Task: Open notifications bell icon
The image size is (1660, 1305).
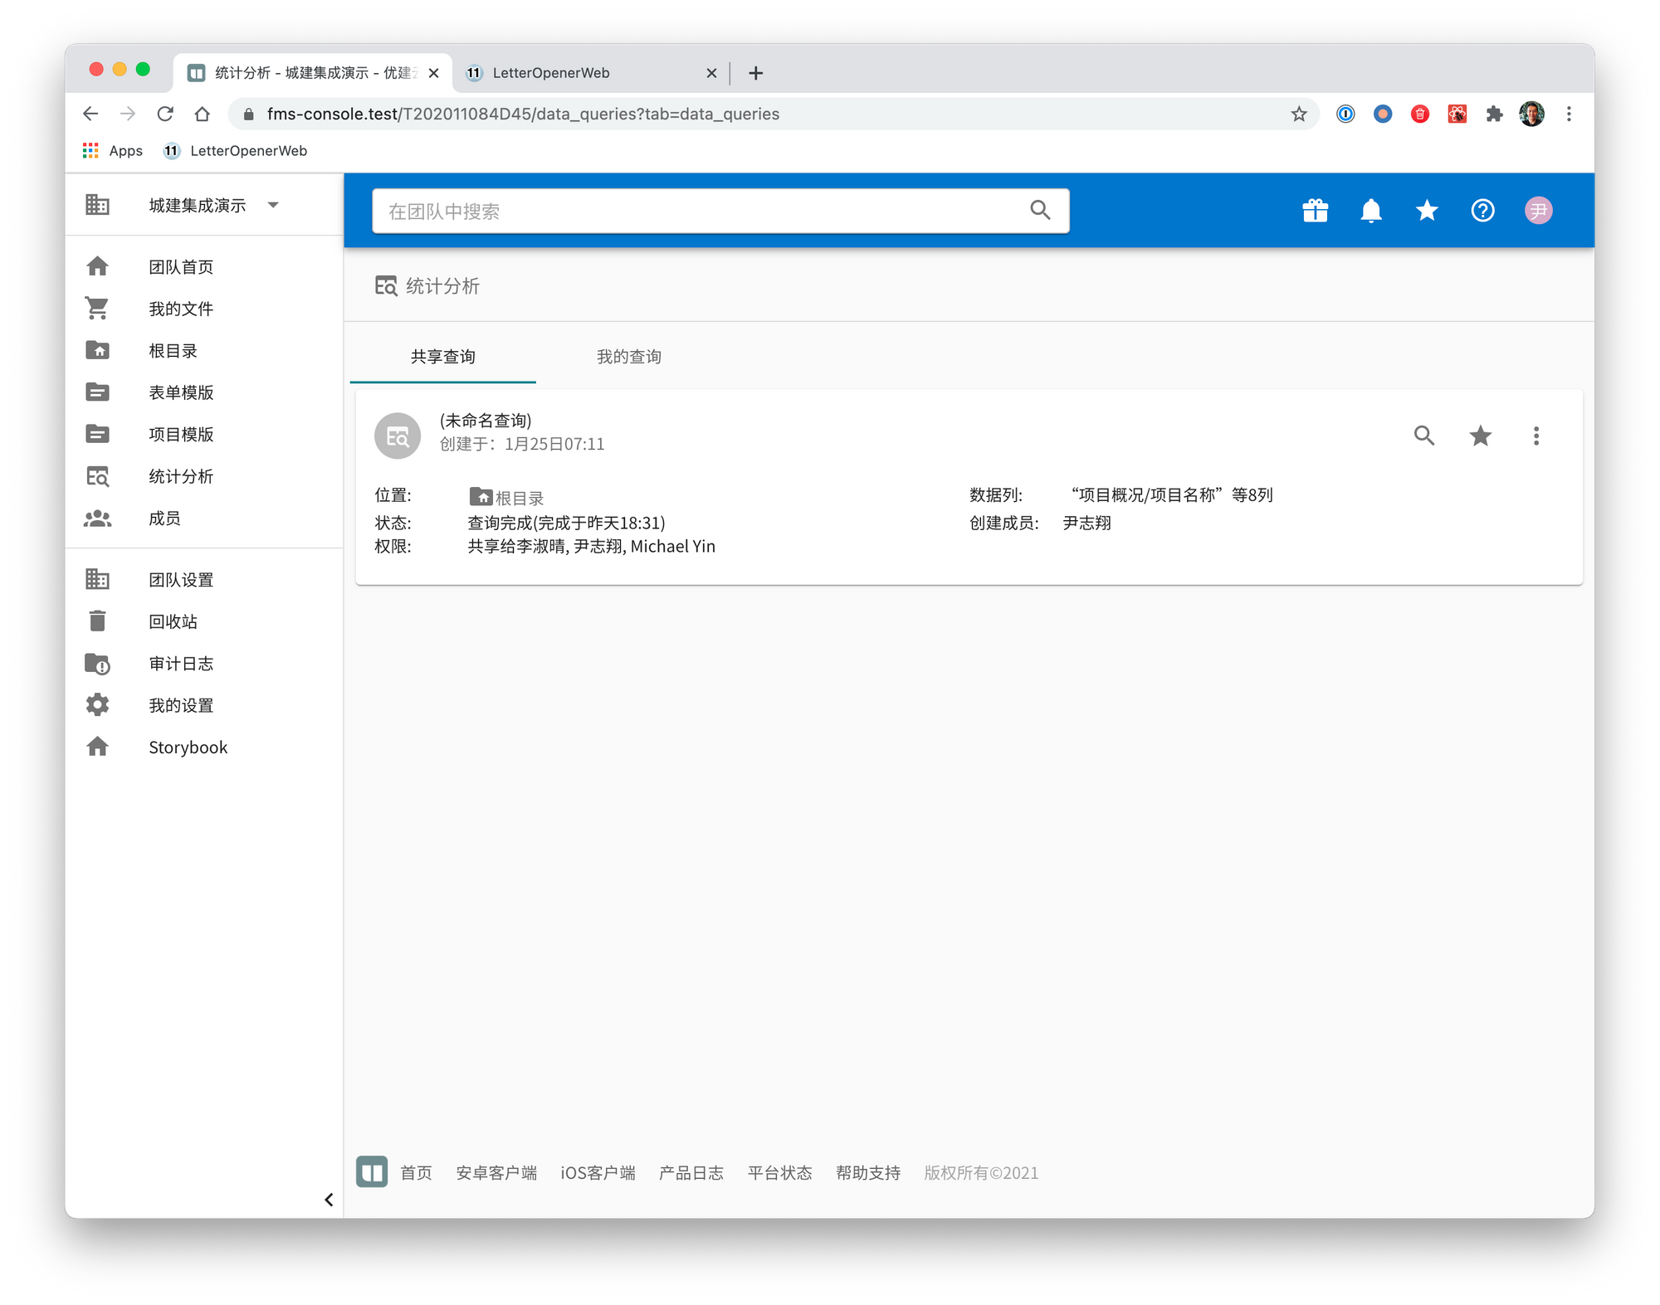Action: coord(1370,211)
